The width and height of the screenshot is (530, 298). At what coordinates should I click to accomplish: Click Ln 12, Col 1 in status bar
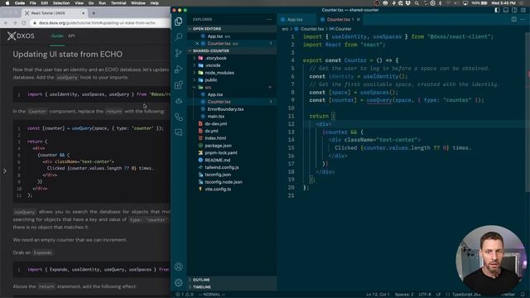click(378, 295)
